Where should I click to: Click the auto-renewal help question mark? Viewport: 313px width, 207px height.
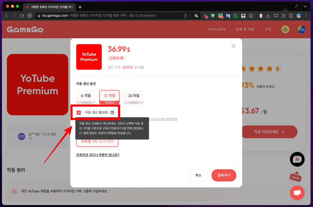click(112, 113)
